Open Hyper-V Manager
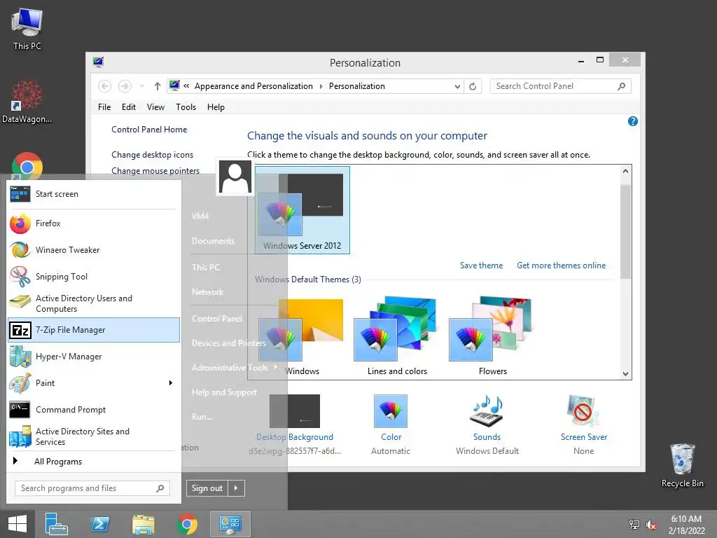Viewport: 717px width, 538px height. 94,357
